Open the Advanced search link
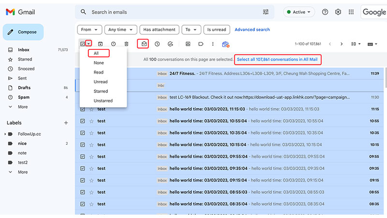Image resolution: width=387 pixels, height=218 pixels. point(252,30)
